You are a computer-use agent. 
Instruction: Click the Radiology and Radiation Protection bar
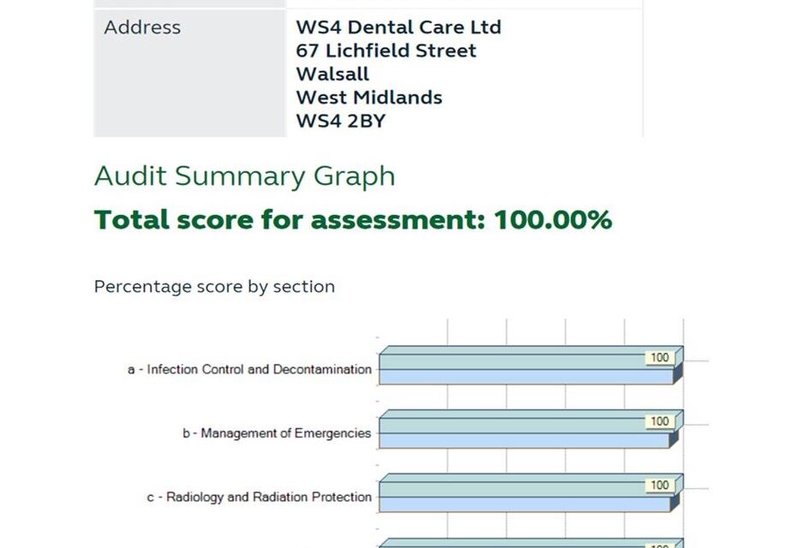tap(531, 493)
